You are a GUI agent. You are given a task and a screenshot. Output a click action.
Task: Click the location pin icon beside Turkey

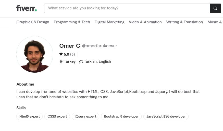pos(61,62)
